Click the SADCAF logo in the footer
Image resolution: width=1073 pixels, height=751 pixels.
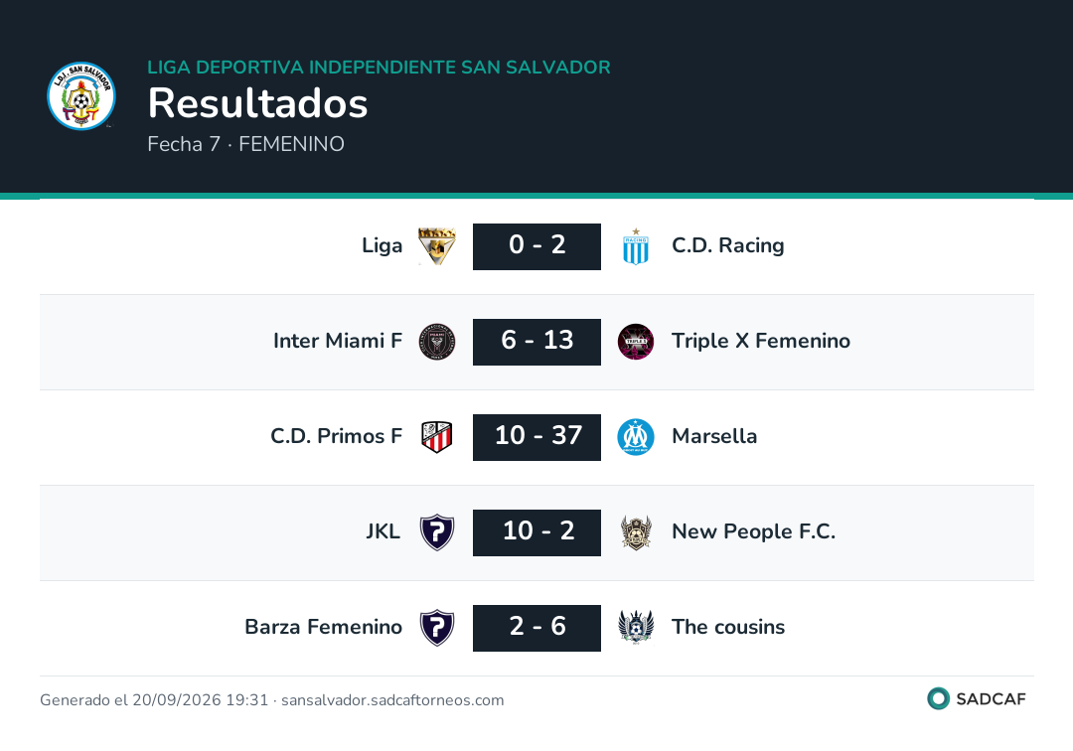click(x=977, y=698)
